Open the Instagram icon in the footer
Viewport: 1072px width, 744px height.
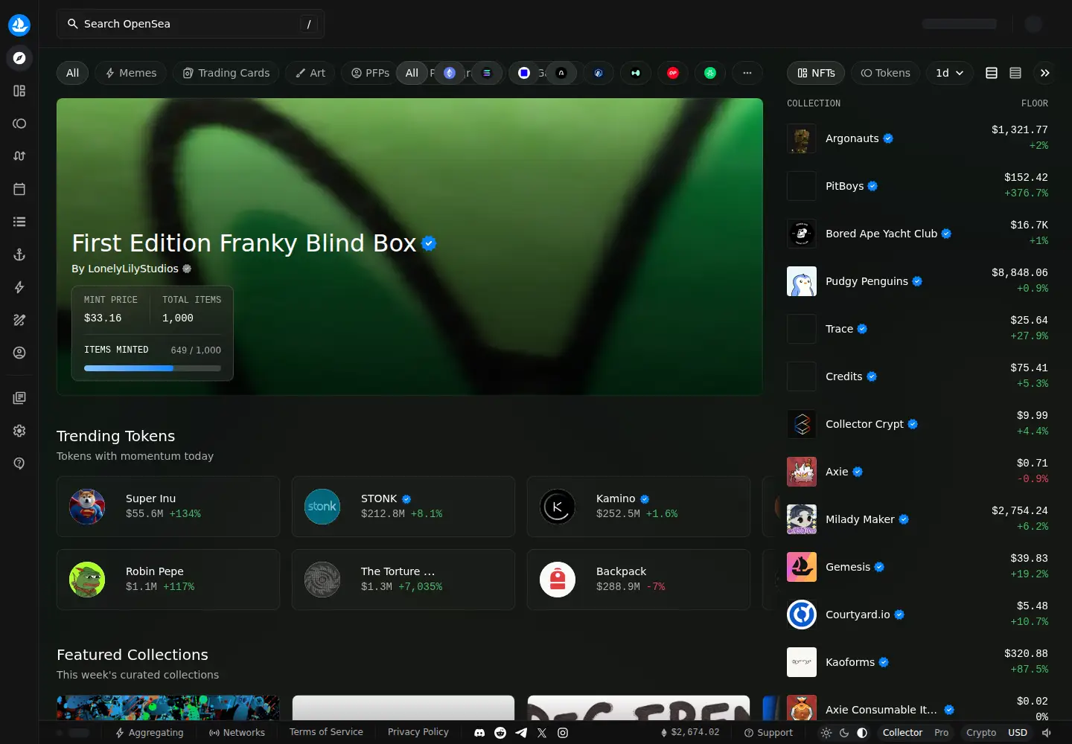563,733
